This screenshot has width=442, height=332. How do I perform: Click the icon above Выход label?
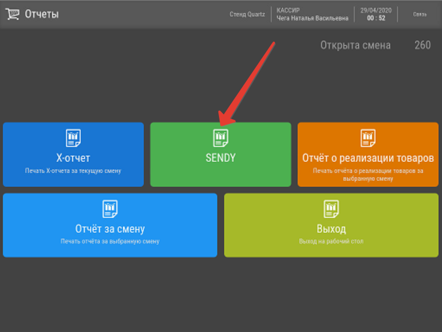(331, 209)
